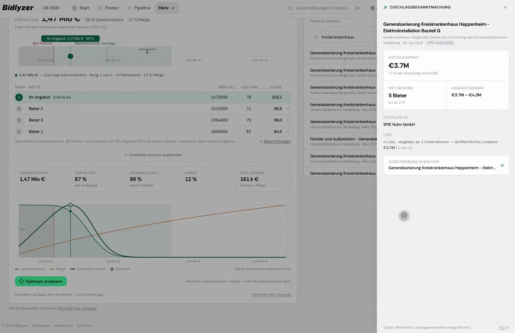Go to the Finden navigation item
Image resolution: width=515 pixels, height=333 pixels.
point(108,8)
